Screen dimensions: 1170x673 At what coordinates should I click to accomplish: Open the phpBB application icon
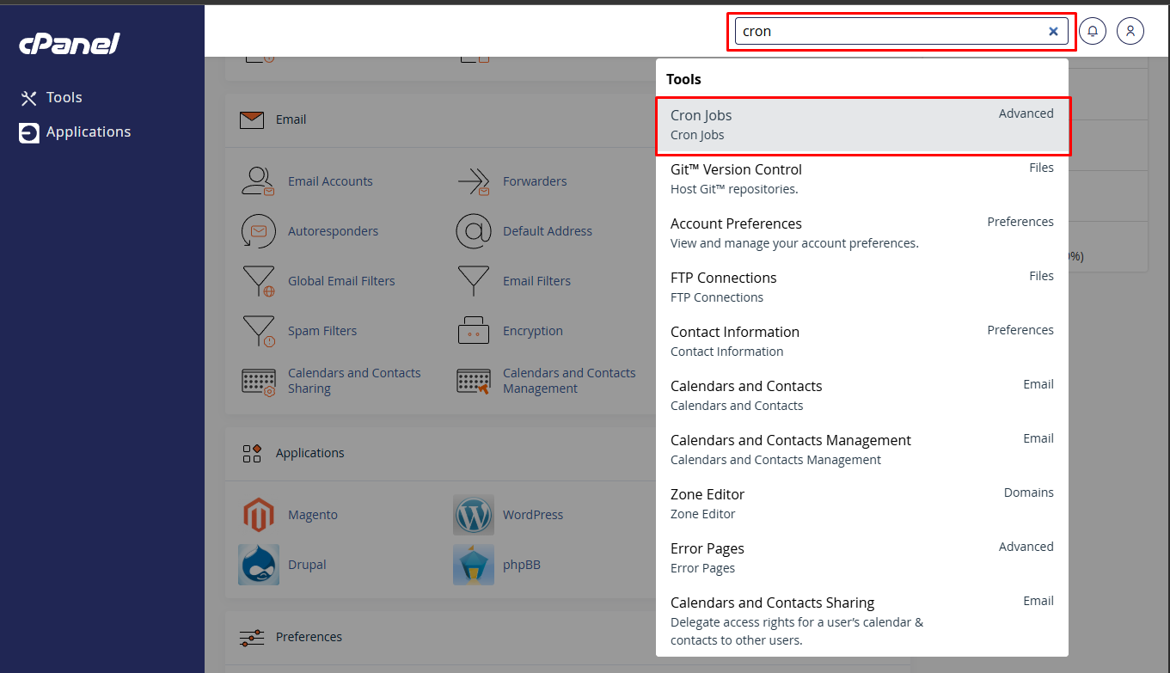pyautogui.click(x=473, y=565)
